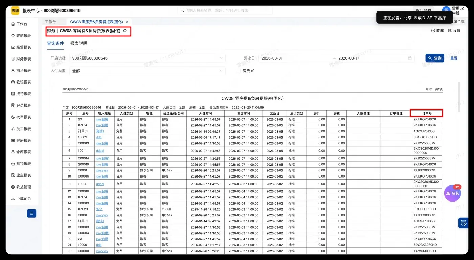This screenshot has width=474, height=260.
Task: Select the 工作台 tab
Action: click(51, 21)
